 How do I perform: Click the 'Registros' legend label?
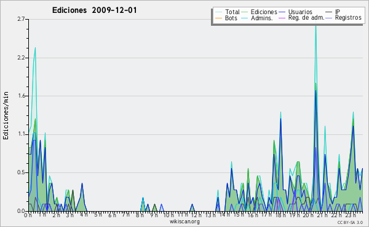point(348,18)
